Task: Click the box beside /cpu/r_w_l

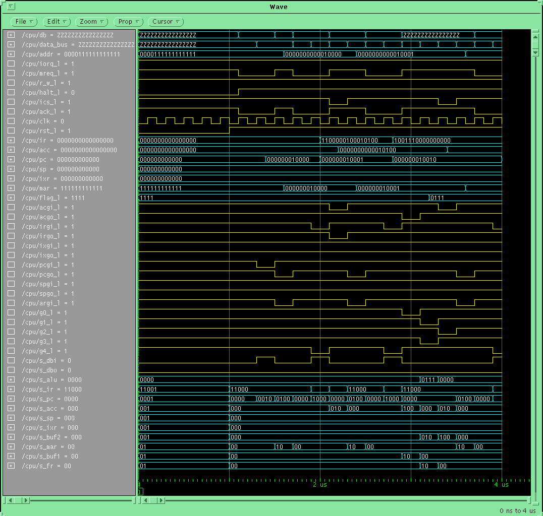Action: (x=11, y=83)
